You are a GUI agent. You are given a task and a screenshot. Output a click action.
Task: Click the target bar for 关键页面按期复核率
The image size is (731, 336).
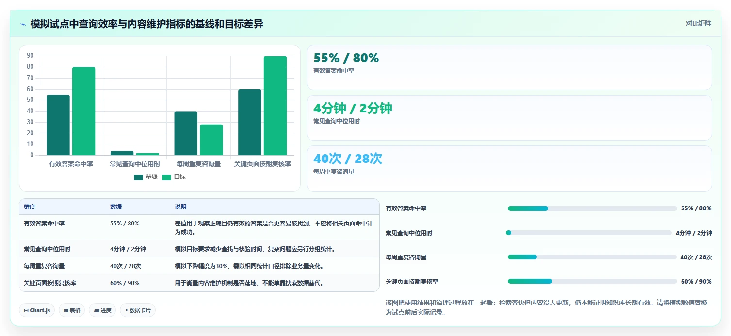[275, 106]
